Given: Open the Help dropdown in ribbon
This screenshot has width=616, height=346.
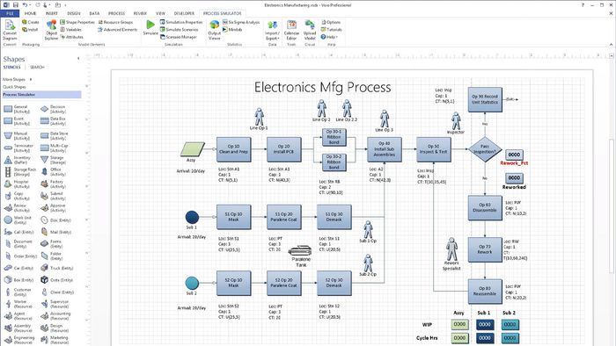Looking at the screenshot, I should (x=329, y=37).
